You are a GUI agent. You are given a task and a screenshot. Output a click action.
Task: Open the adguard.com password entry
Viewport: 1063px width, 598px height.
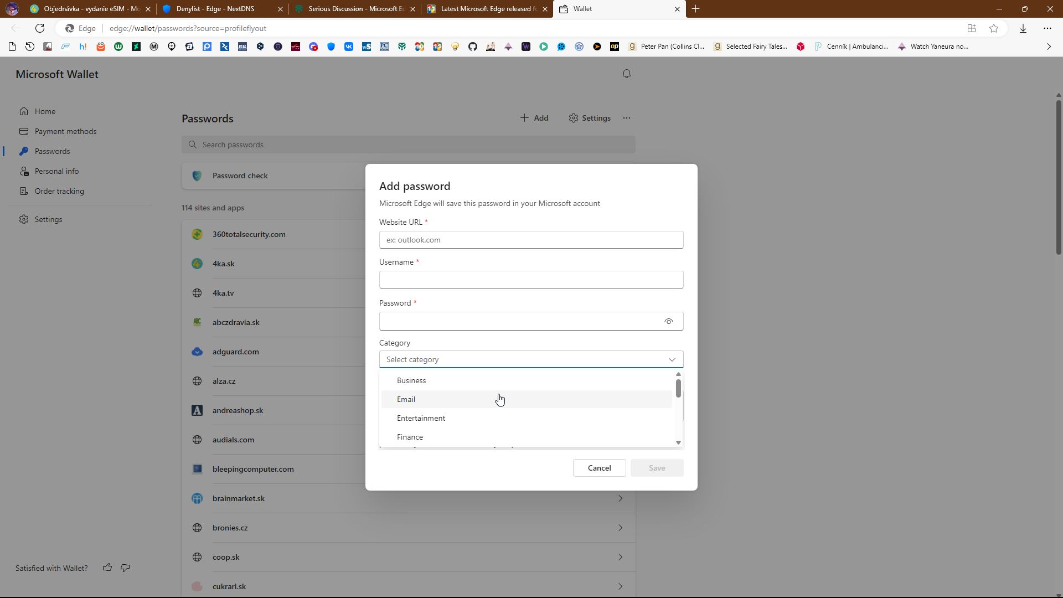(409, 352)
